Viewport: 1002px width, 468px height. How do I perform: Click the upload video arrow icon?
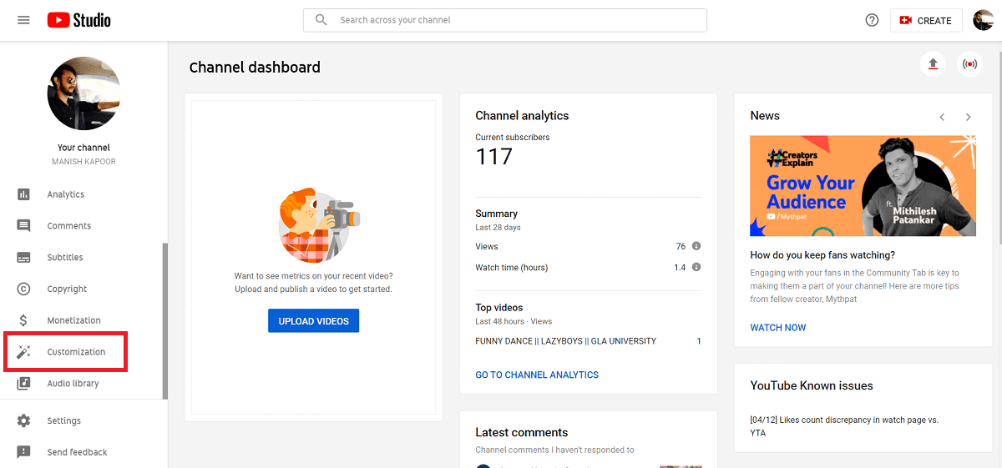click(x=933, y=64)
